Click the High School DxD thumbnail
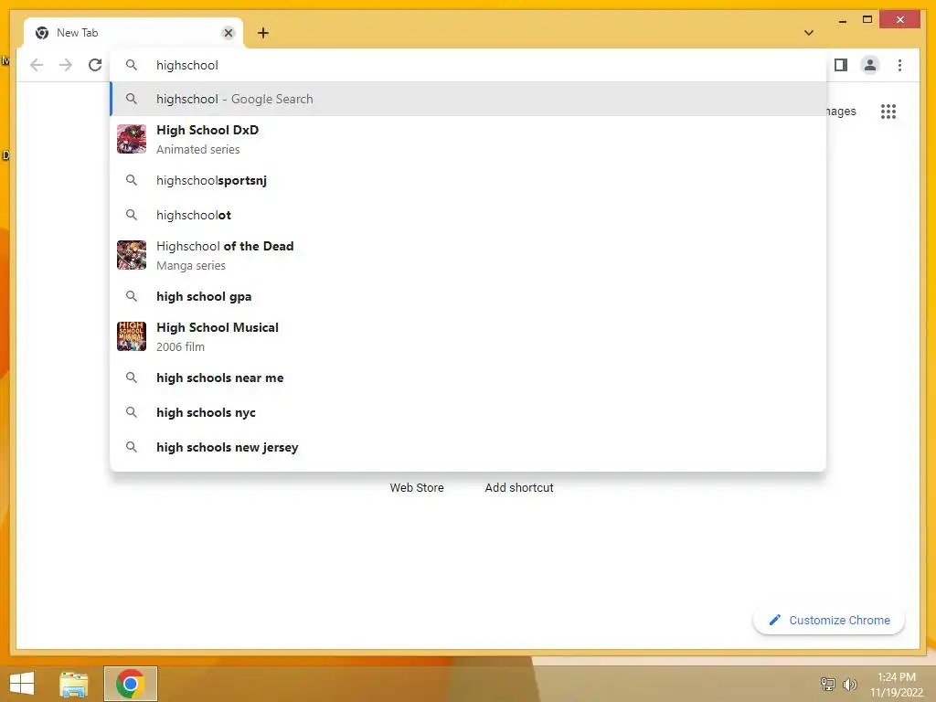Screen dimensions: 936x702 [x=132, y=139]
